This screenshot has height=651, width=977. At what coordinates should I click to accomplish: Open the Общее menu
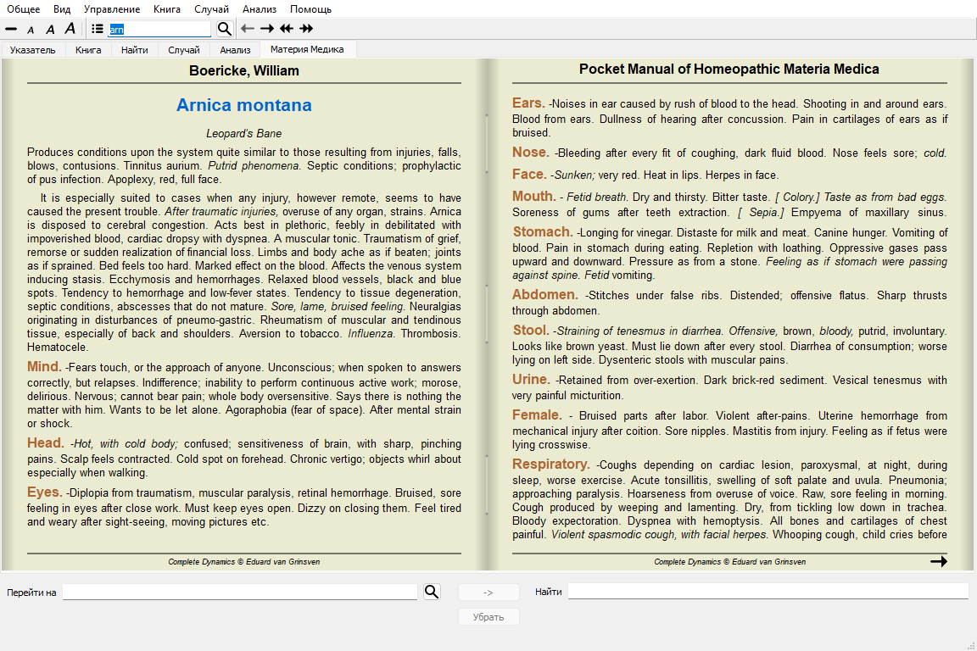[x=24, y=9]
